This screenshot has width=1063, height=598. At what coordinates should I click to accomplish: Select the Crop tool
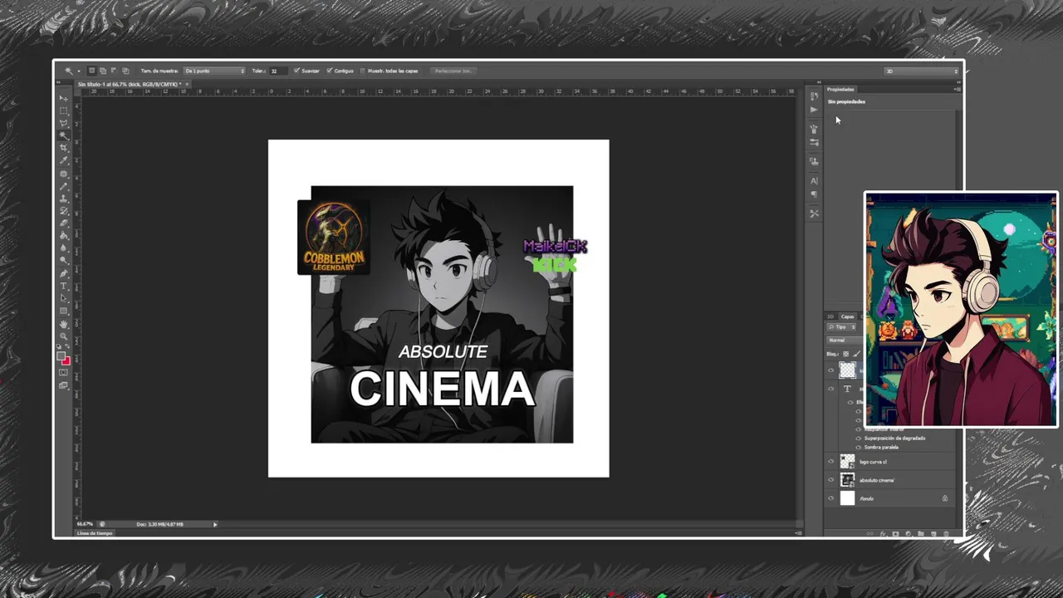63,147
